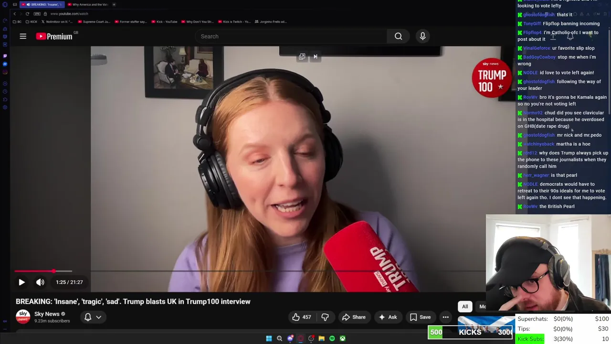Open Opera GX from the taskbar
Image resolution: width=611 pixels, height=344 pixels.
(x=300, y=339)
